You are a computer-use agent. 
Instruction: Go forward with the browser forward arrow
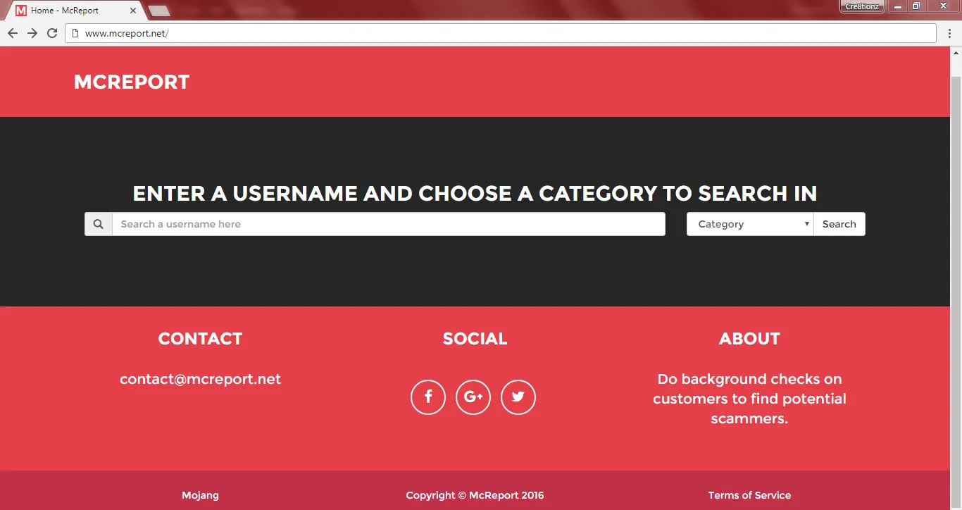point(32,33)
